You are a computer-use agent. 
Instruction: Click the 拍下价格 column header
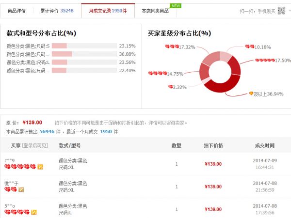coord(213,145)
